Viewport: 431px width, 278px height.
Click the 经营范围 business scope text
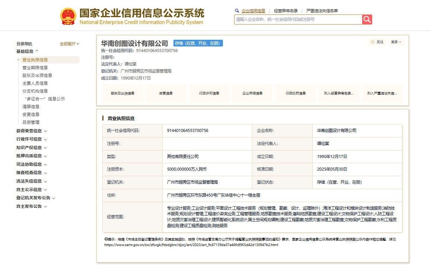click(x=282, y=217)
